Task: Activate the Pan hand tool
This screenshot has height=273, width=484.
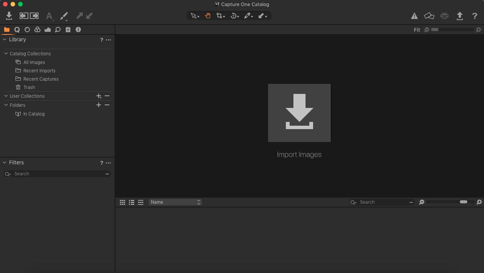Action: pyautogui.click(x=208, y=16)
